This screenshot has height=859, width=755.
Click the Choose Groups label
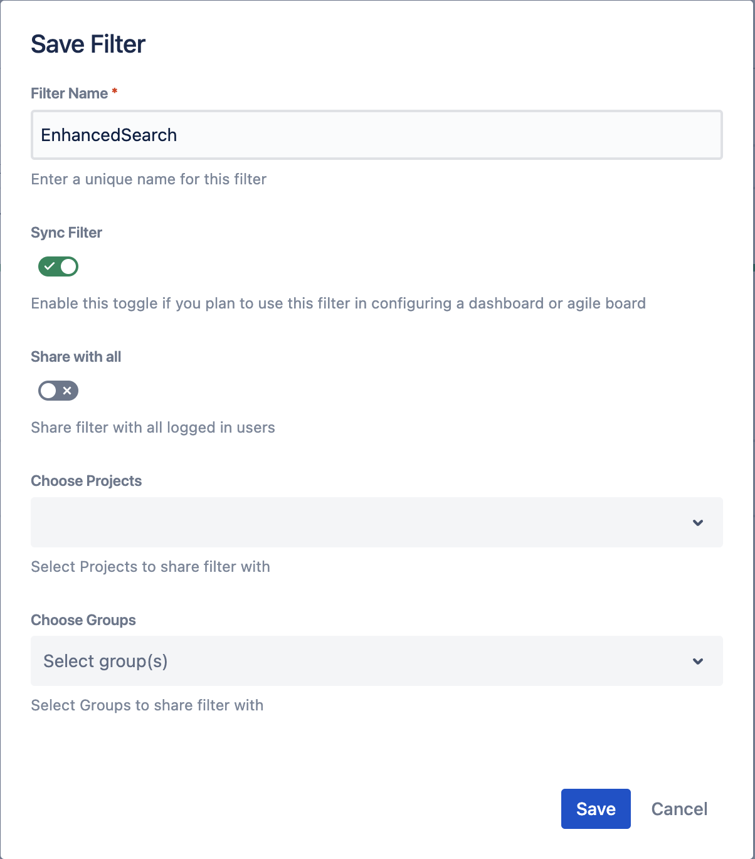coord(83,620)
